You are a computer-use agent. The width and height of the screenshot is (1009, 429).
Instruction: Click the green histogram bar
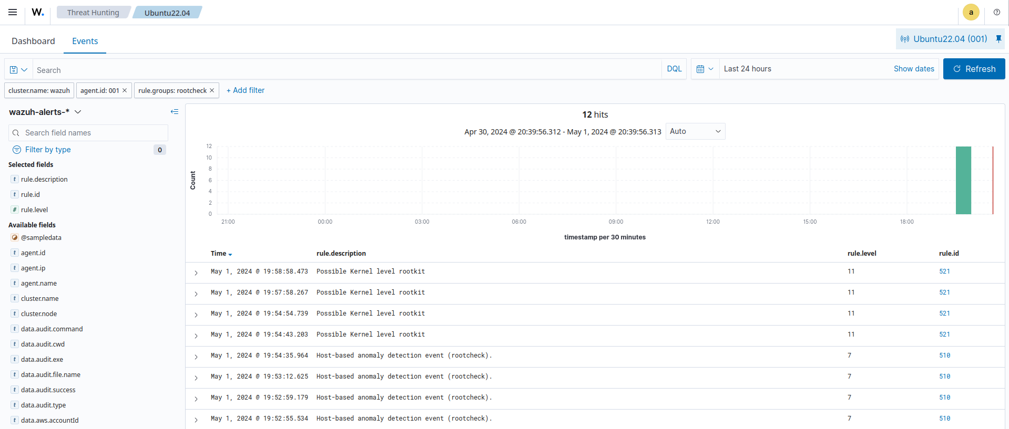(x=963, y=180)
